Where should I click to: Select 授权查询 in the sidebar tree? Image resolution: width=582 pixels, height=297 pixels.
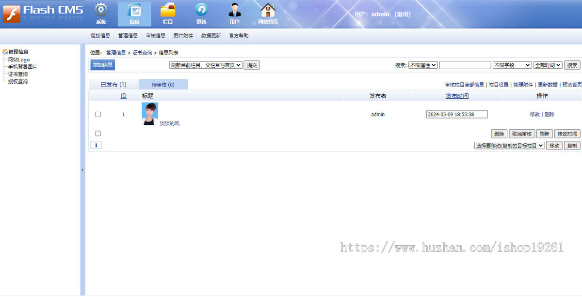(18, 81)
